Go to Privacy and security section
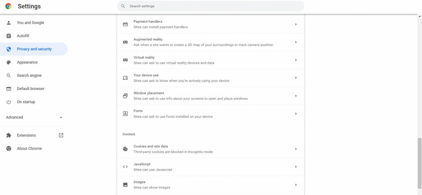 (34, 49)
